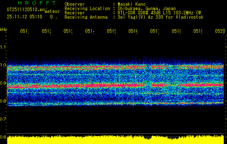
Task: Click the 1.0 kHz frequency axis label
Action: (3, 65)
